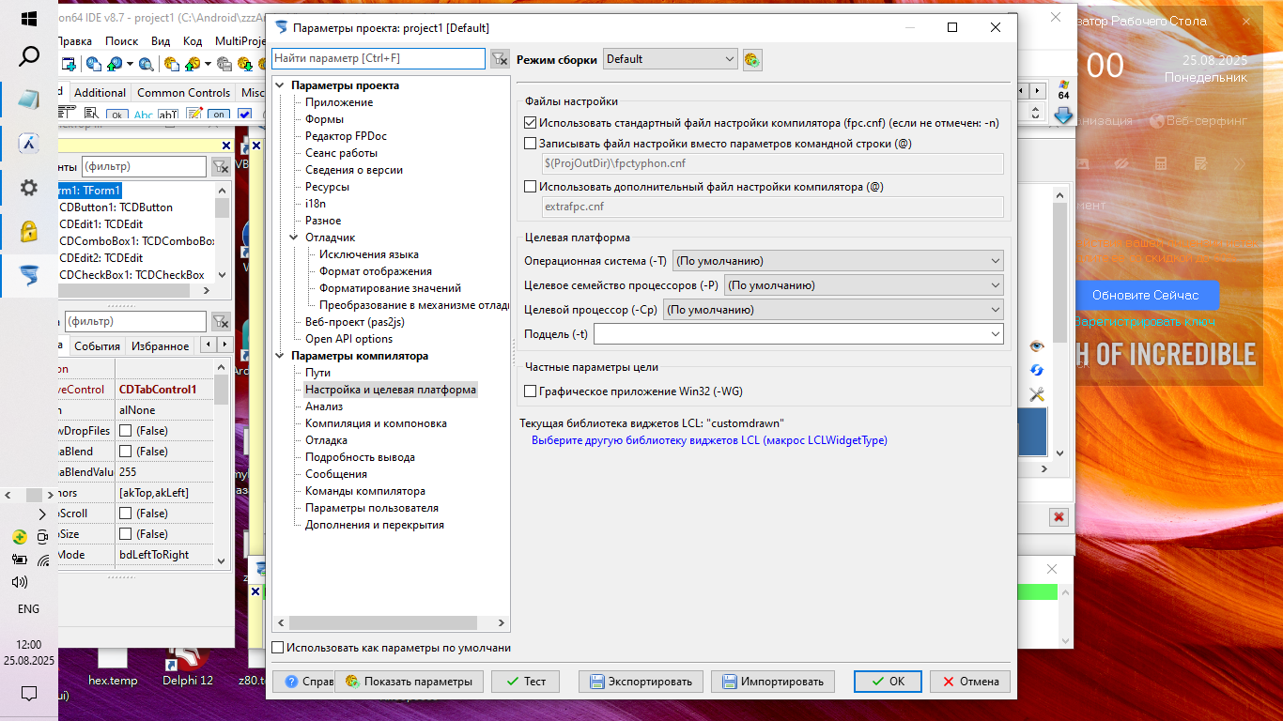
Task: Enable Win32 graphical application (-WG) checkbox
Action: pos(531,391)
